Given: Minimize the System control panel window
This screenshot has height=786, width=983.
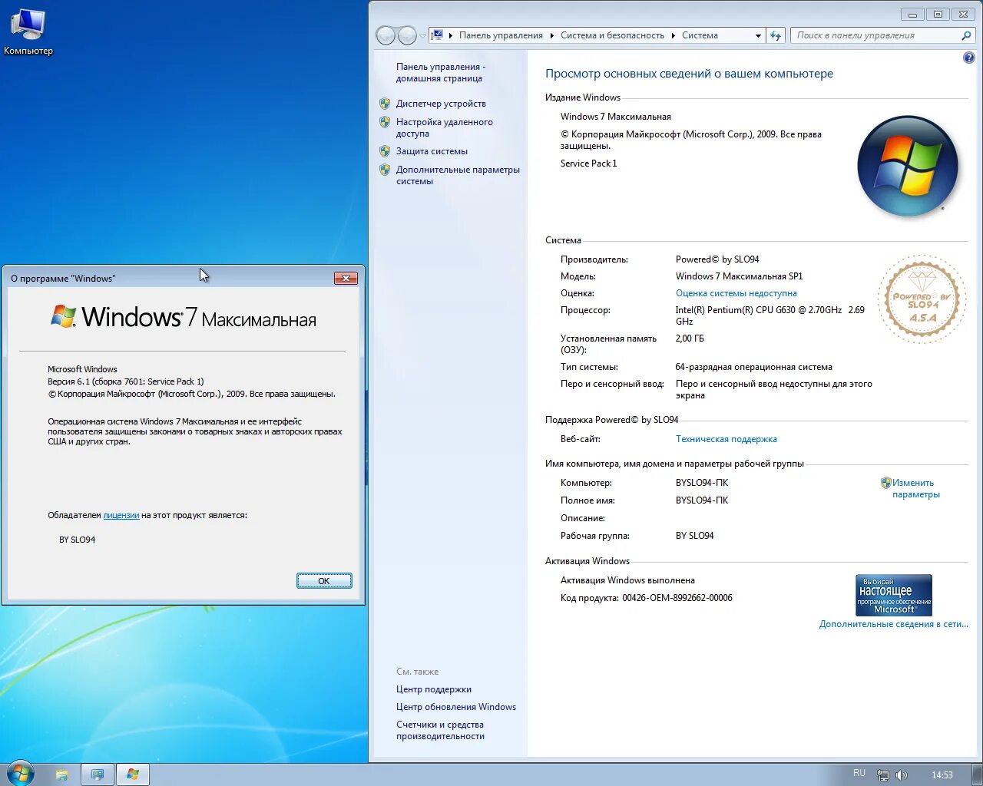Looking at the screenshot, I should 912,14.
